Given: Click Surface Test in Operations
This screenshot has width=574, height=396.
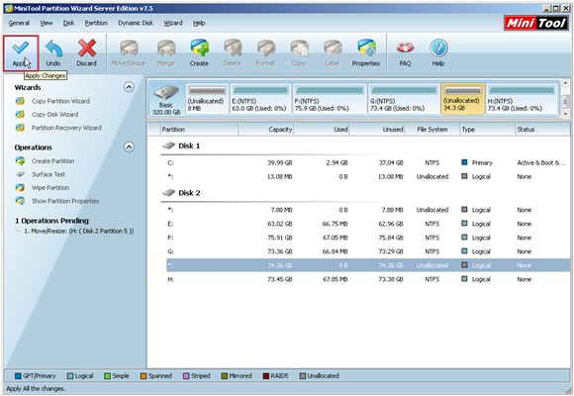Looking at the screenshot, I should click(x=48, y=174).
